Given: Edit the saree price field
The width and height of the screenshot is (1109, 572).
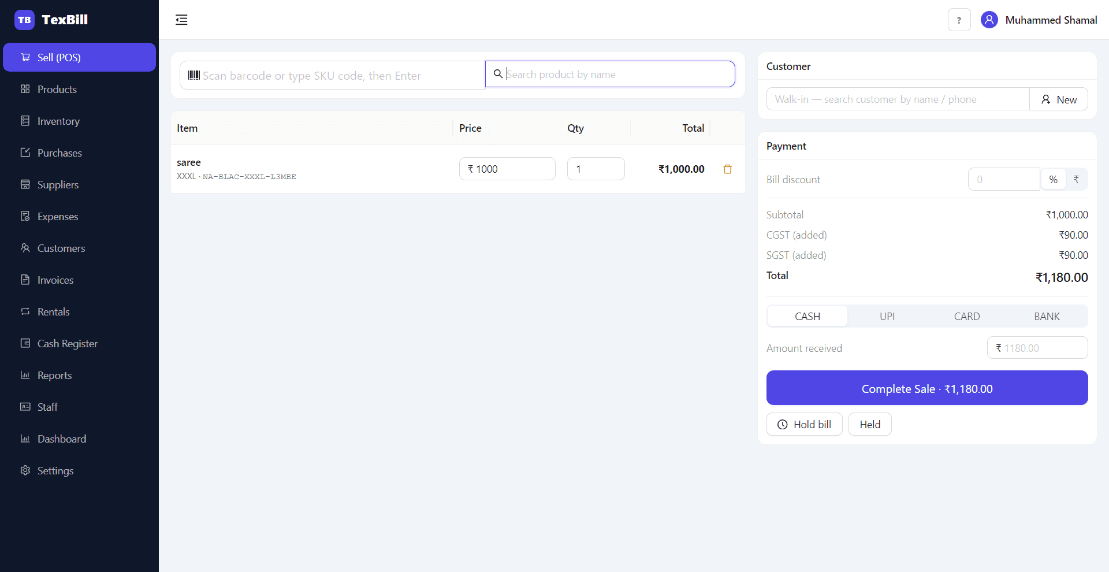Looking at the screenshot, I should coord(507,169).
